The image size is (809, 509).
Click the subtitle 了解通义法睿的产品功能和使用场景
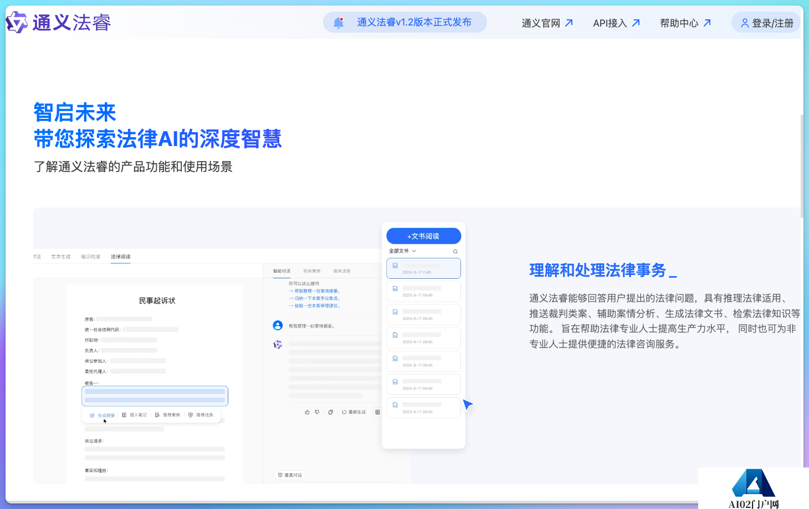click(133, 167)
